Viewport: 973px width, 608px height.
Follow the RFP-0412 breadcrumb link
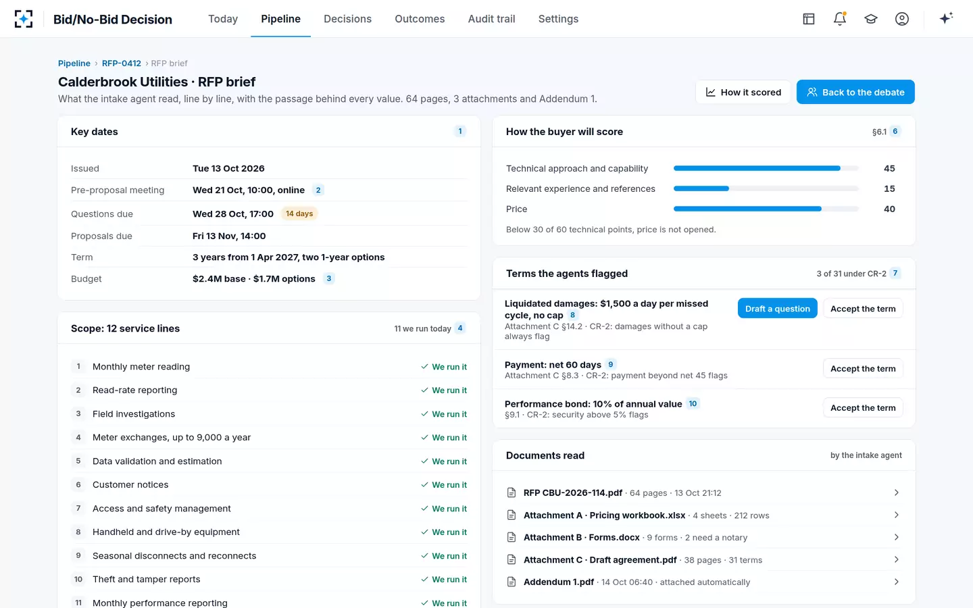tap(122, 64)
